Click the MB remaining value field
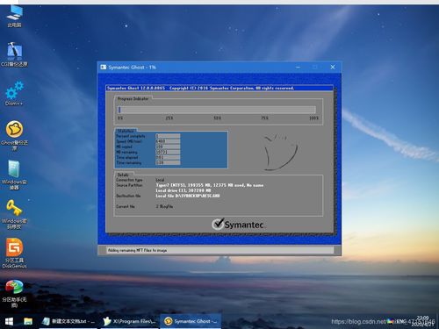 [168, 152]
